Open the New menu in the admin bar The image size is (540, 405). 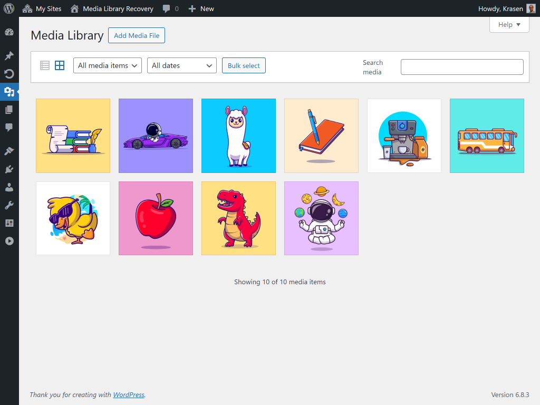click(201, 8)
